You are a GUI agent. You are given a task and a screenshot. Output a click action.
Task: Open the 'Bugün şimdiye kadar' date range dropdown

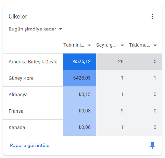point(36,29)
